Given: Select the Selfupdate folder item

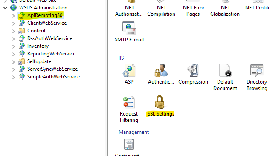Looking at the screenshot, I should (39, 61).
